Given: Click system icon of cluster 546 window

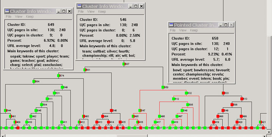Looking at the screenshot, I should (79, 6).
